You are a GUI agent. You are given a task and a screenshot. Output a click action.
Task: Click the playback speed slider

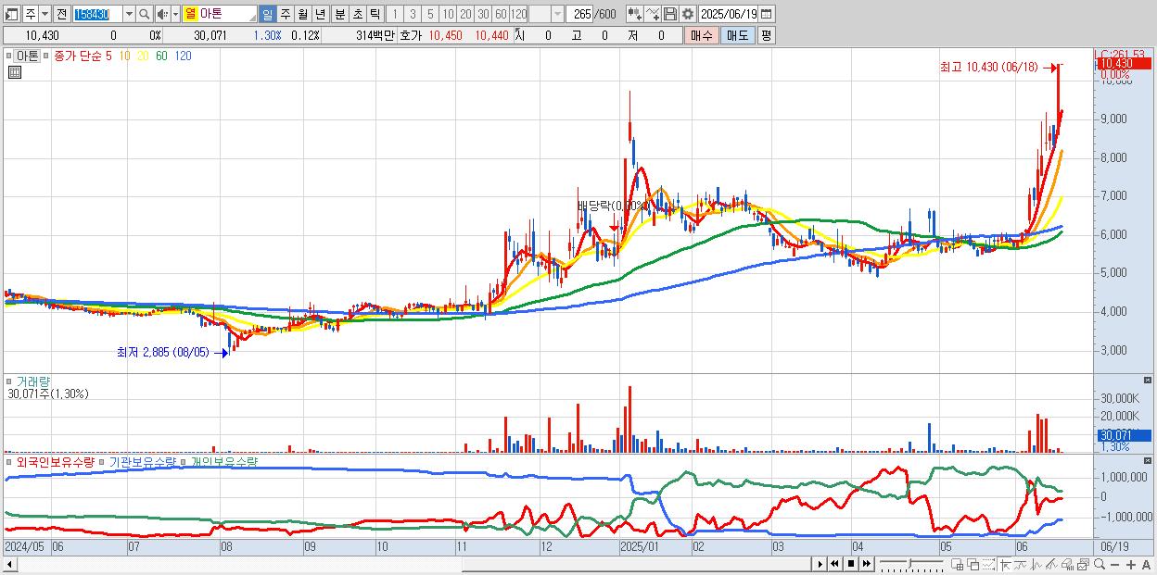point(911,564)
